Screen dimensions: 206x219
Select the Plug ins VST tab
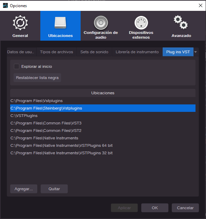click(178, 52)
